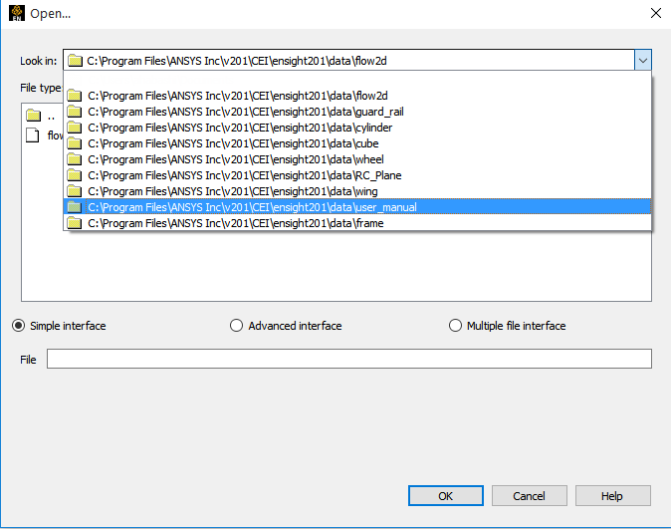Click the Look in path combo box text
The height and width of the screenshot is (529, 671).
click(x=237, y=61)
